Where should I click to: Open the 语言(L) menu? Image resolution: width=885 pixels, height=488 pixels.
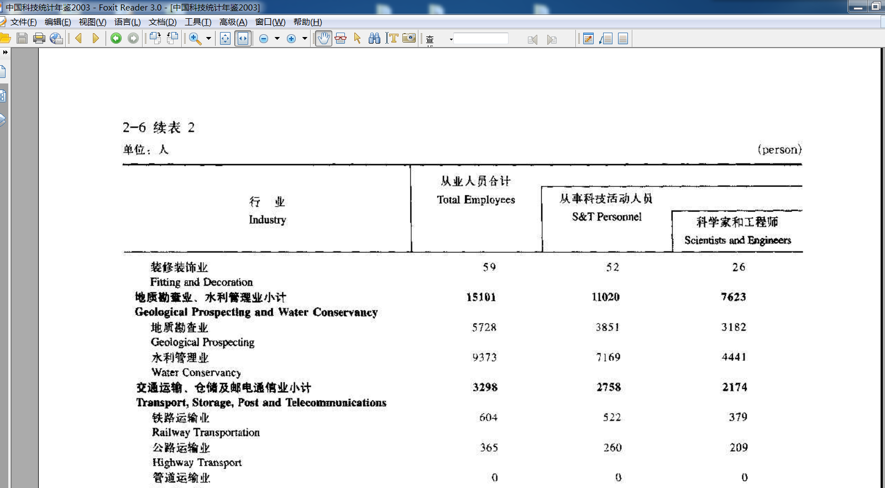pos(128,22)
